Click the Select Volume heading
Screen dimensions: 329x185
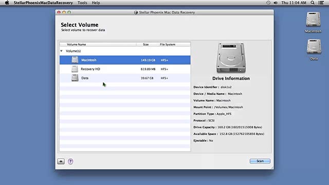click(x=80, y=25)
